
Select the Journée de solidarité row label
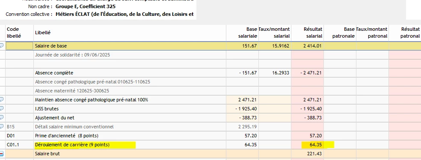72,55
